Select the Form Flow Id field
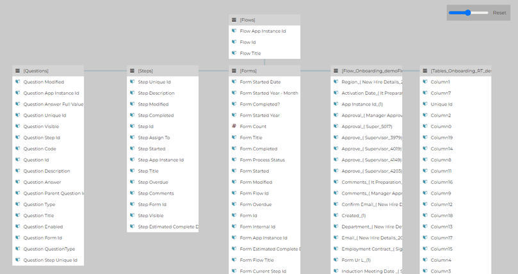The image size is (518, 274). 264,193
